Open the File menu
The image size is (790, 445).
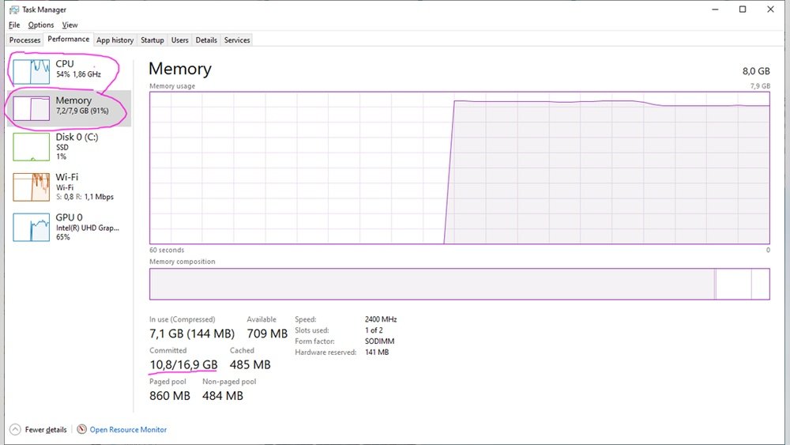(14, 25)
